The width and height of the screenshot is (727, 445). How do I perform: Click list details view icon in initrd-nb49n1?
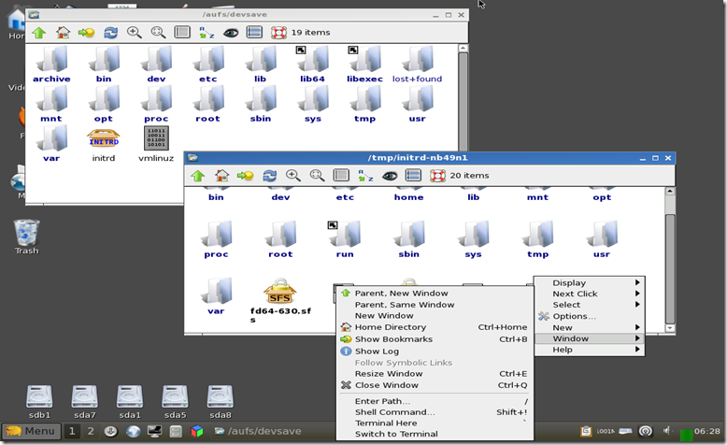pyautogui.click(x=413, y=176)
